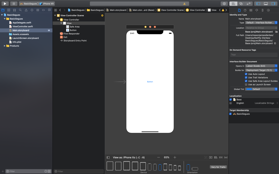279x174 pixels.
Task: Click the activity viewer warning triangle
Action: pos(184,4)
